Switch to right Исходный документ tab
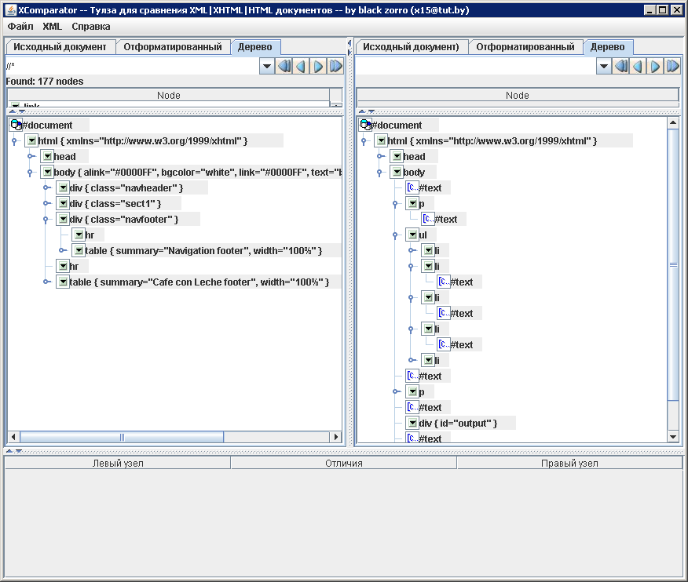Viewport: 688px width, 582px height. pyautogui.click(x=412, y=47)
